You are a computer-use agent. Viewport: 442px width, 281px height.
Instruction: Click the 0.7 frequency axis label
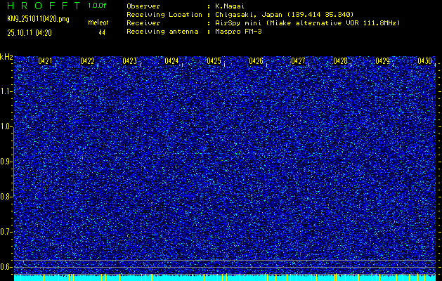point(6,232)
